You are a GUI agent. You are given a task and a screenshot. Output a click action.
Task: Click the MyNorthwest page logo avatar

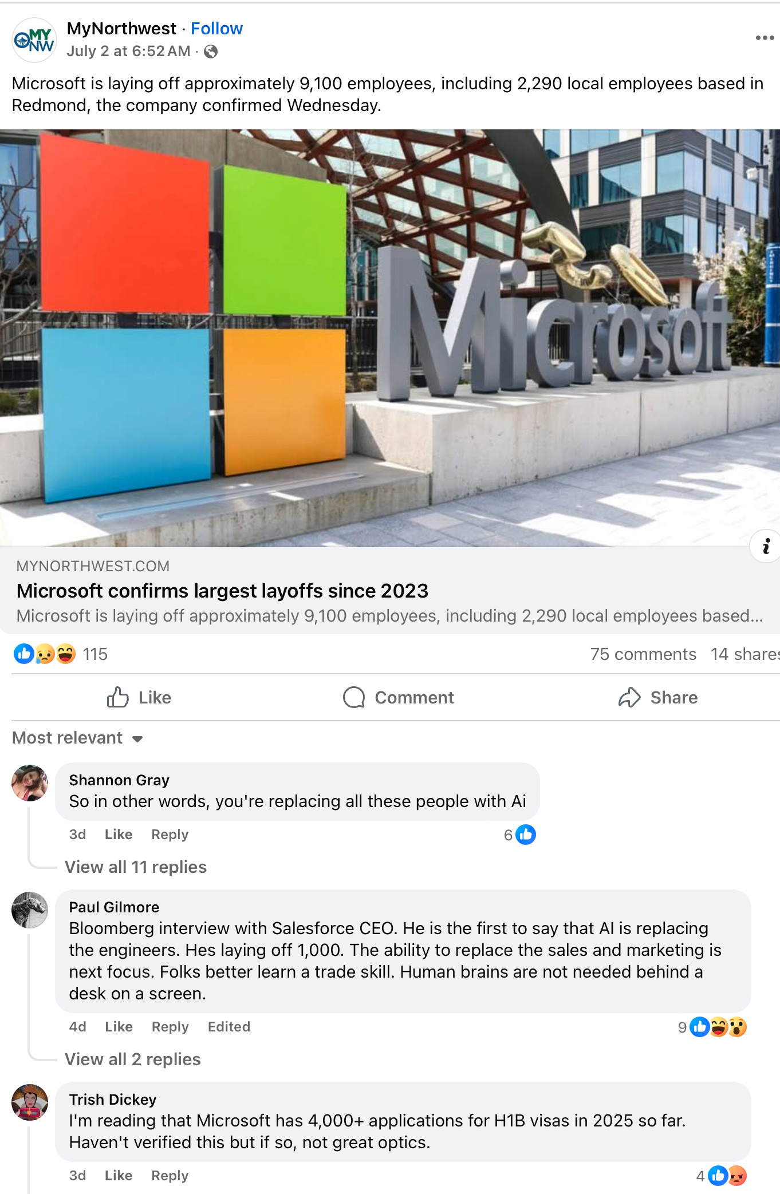(x=34, y=39)
